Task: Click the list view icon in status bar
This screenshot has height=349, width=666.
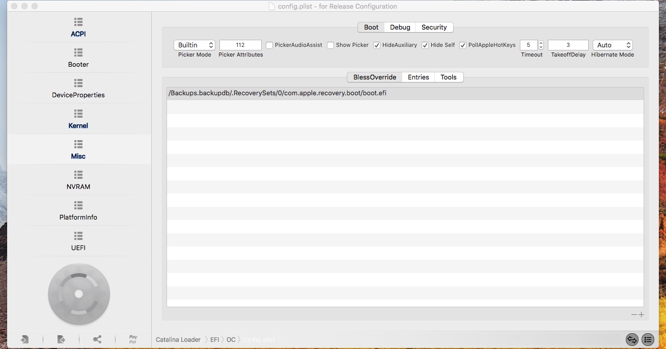Action: tap(648, 339)
